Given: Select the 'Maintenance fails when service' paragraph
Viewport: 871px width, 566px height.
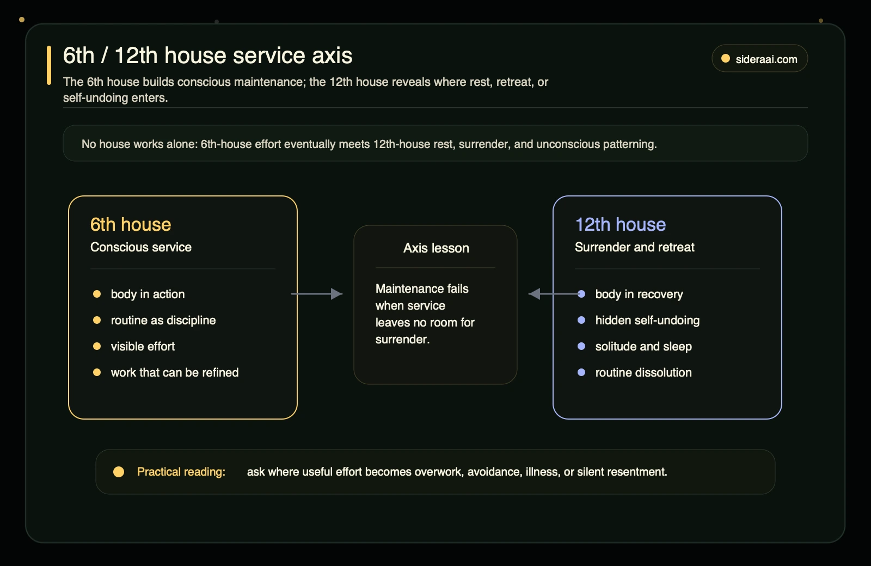Looking at the screenshot, I should 425,314.
